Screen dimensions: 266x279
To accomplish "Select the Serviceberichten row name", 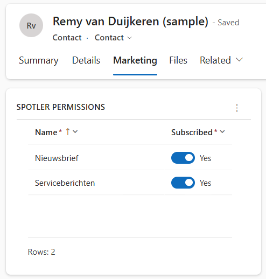I will [65, 183].
